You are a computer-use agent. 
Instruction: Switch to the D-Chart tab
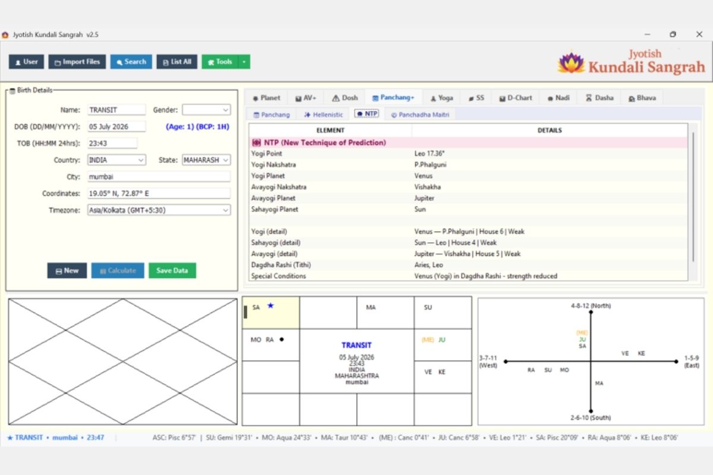click(516, 98)
